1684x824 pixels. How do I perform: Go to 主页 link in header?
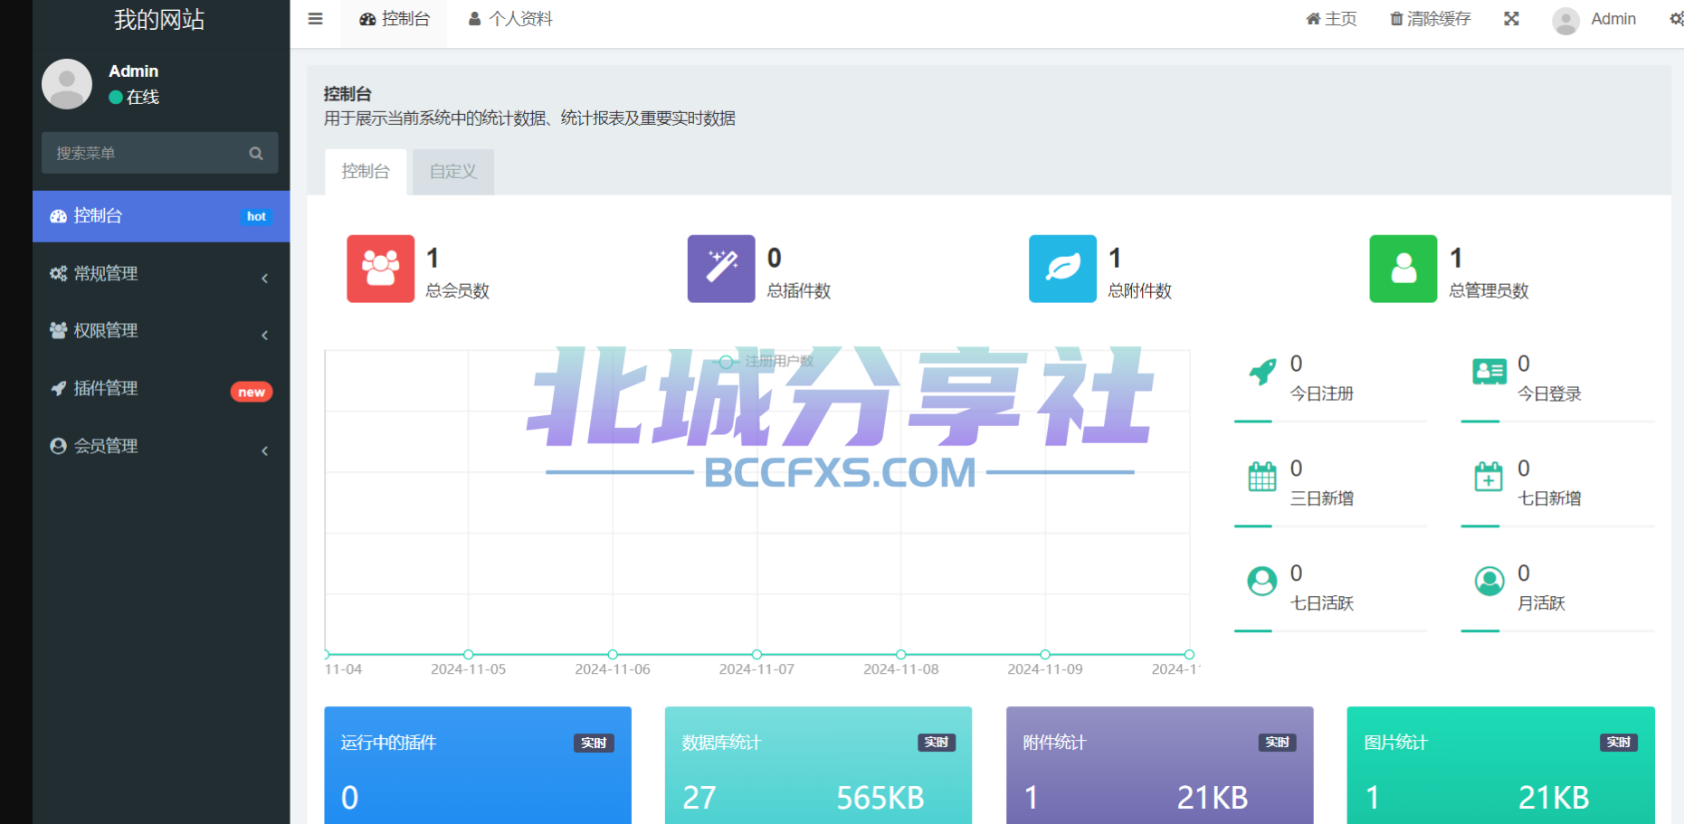pos(1331,19)
